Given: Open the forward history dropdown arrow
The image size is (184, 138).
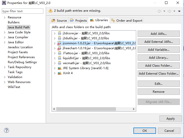Looking at the screenshot, I should click(x=174, y=11).
